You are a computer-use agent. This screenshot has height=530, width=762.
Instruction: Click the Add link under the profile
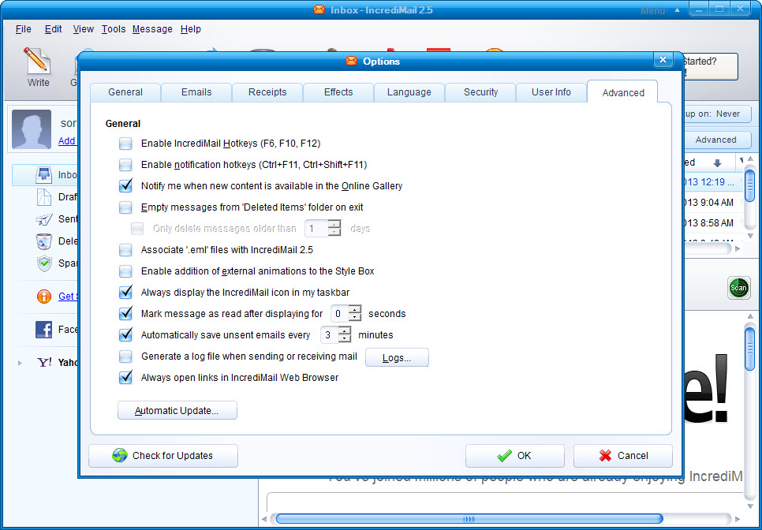(66, 141)
